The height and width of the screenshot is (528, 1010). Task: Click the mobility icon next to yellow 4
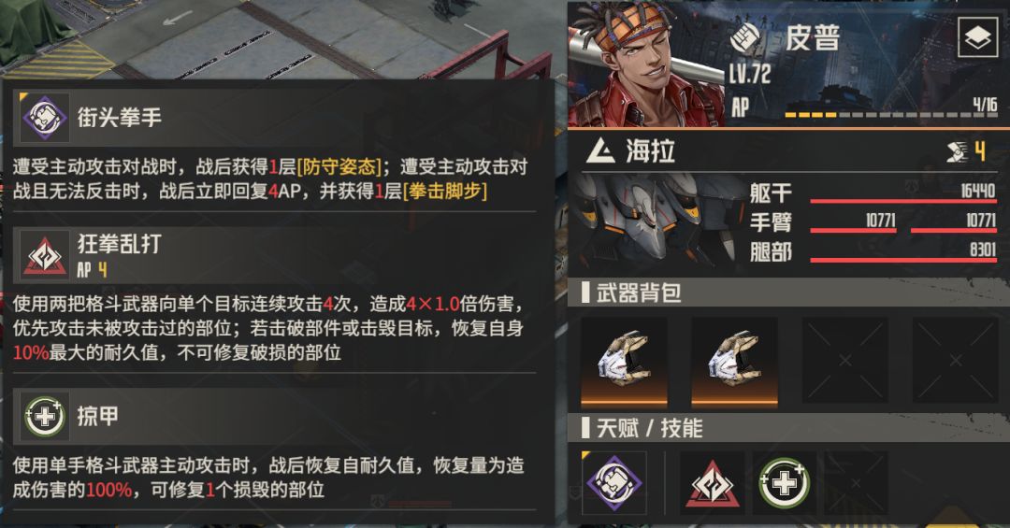[958, 151]
